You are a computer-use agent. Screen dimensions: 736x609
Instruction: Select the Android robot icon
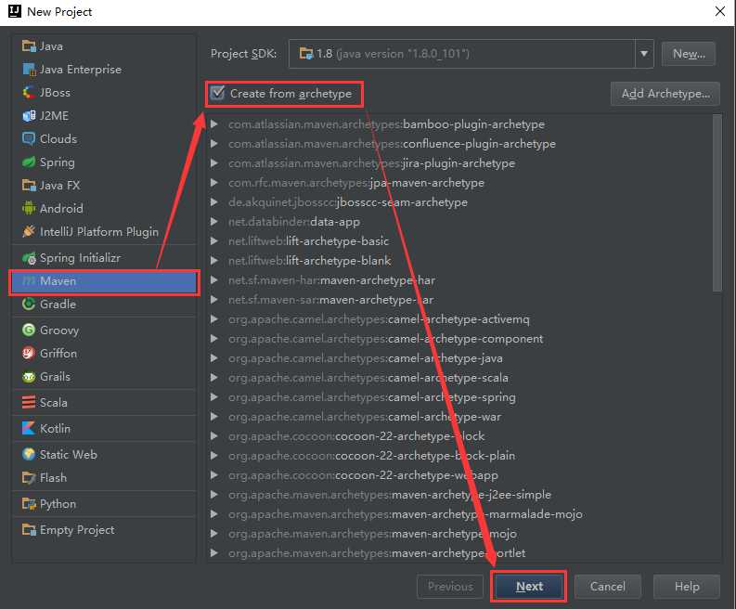(x=29, y=208)
